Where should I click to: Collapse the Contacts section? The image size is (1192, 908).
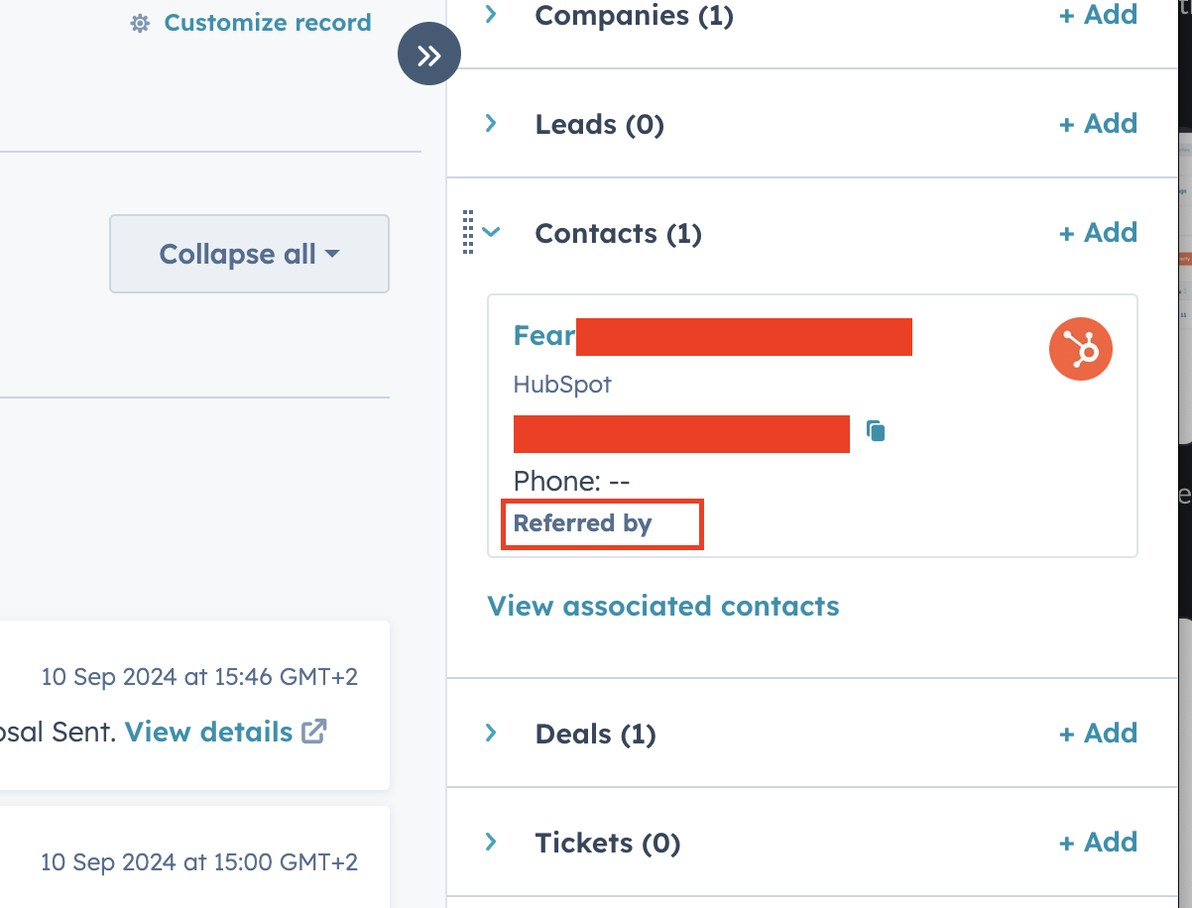point(489,232)
